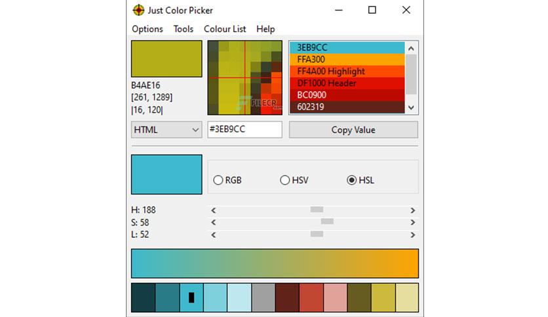Click the colour list scrollbar thumb
Image resolution: width=548 pixels, height=317 pixels.
click(411, 75)
